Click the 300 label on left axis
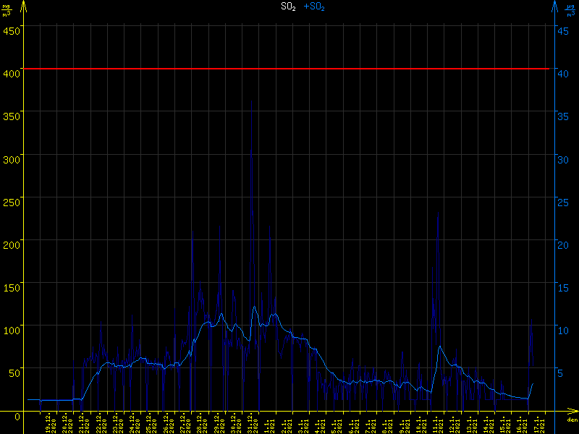Screen dimensions: 579x434 pos(12,158)
